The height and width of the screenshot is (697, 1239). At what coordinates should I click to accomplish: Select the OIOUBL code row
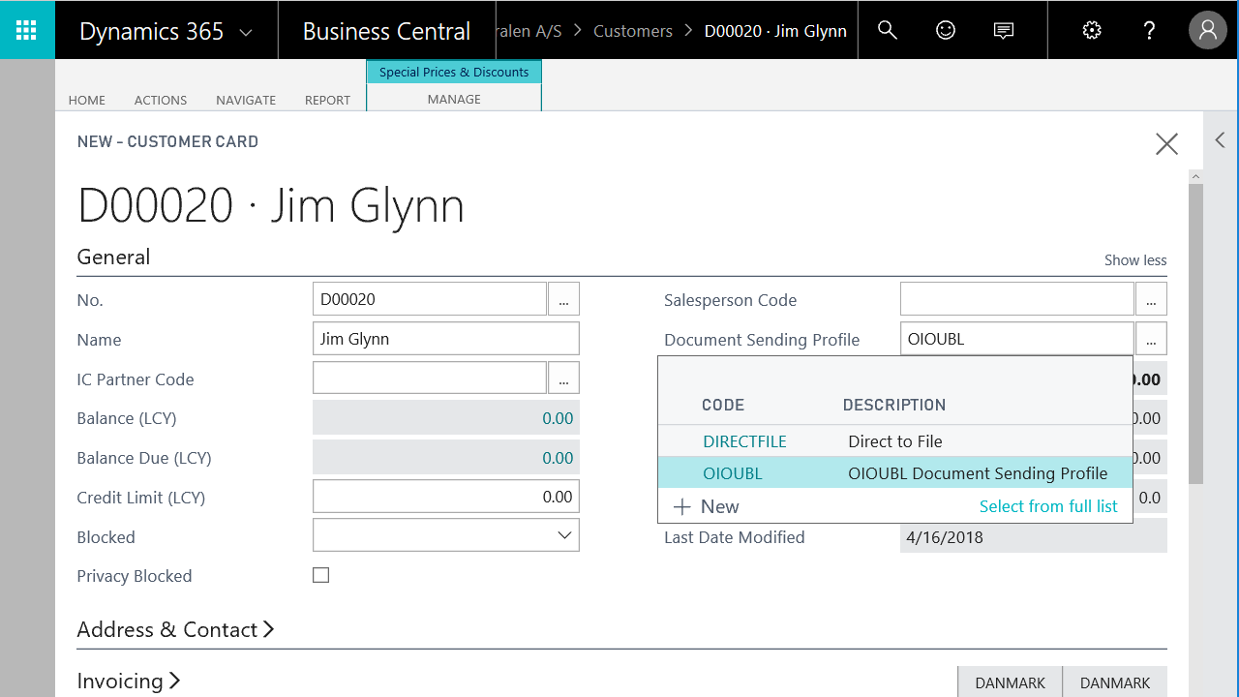coord(895,473)
